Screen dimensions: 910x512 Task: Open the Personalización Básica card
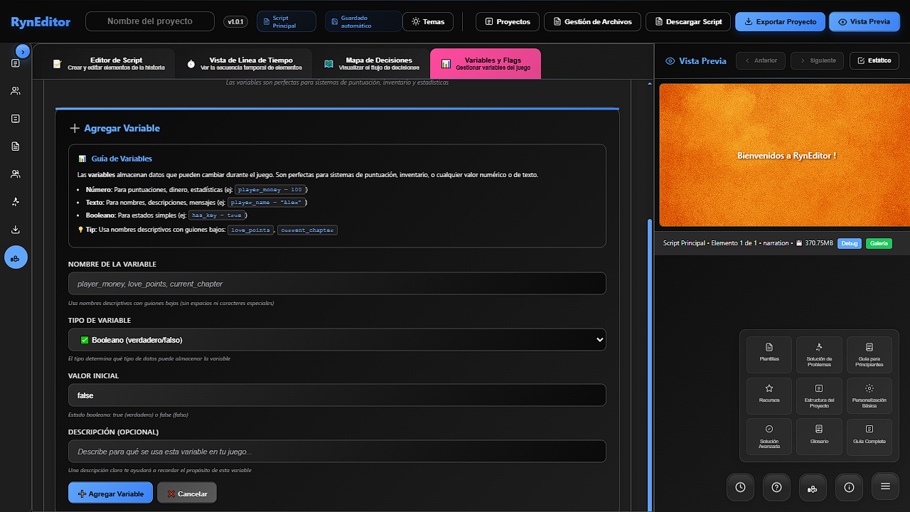869,395
